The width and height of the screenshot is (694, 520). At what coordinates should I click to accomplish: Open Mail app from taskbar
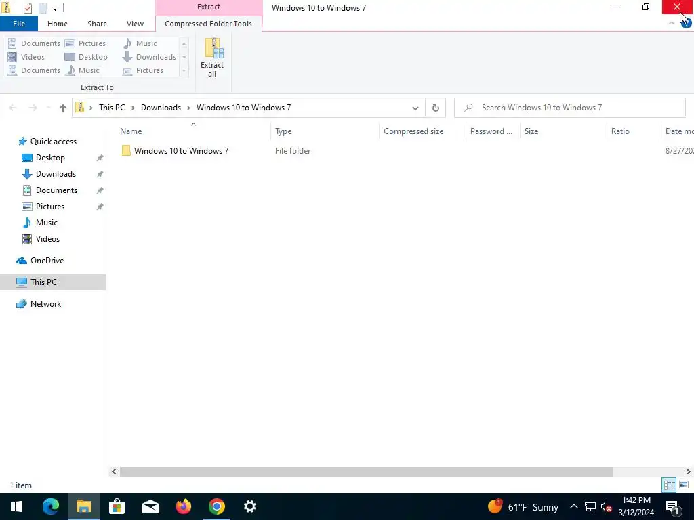(x=150, y=506)
